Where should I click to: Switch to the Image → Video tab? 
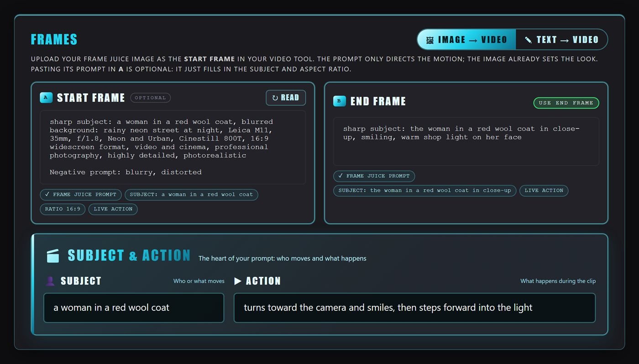(x=466, y=40)
